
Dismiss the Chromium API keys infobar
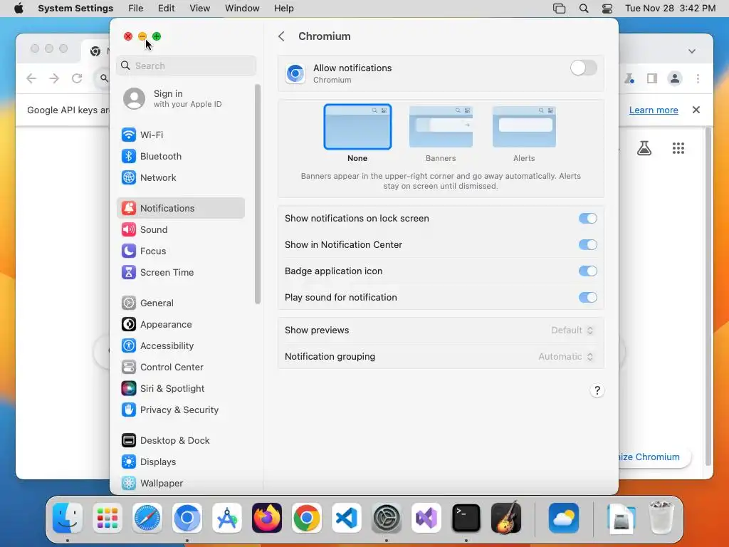tap(696, 110)
